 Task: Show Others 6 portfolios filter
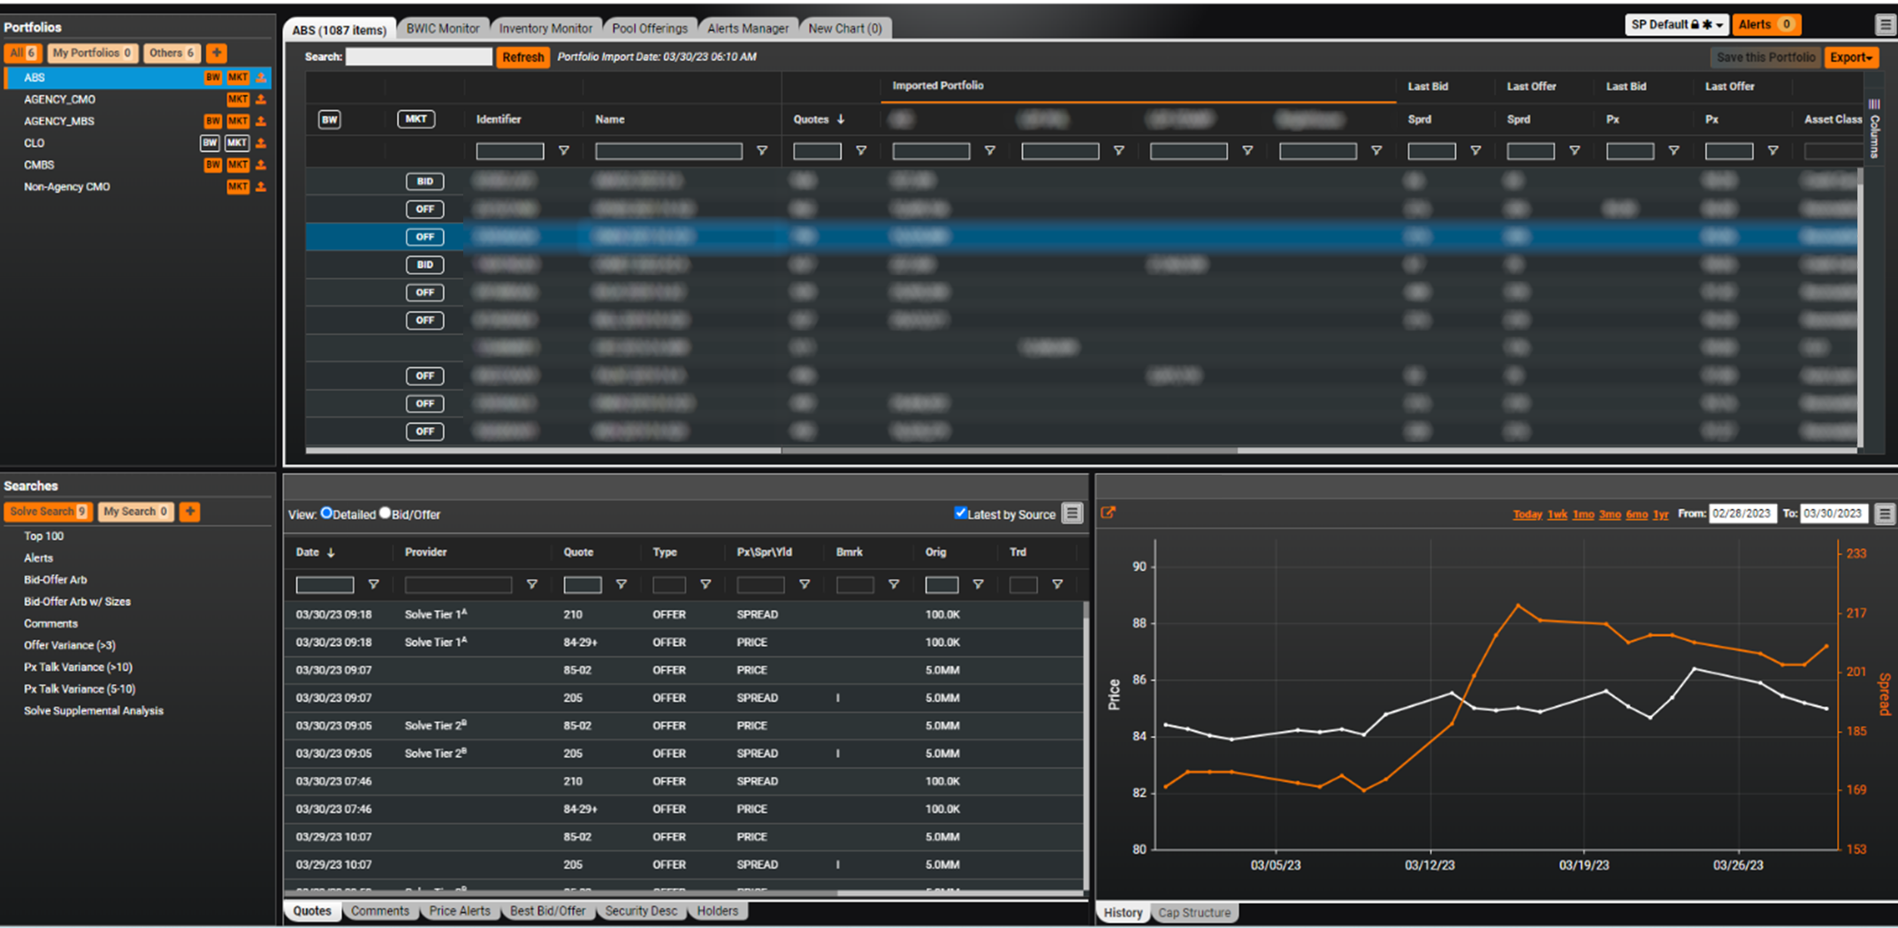pyautogui.click(x=172, y=53)
